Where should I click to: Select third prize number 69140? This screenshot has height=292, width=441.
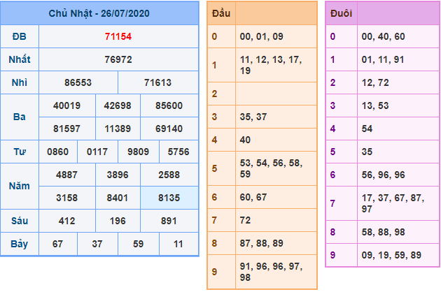click(169, 129)
